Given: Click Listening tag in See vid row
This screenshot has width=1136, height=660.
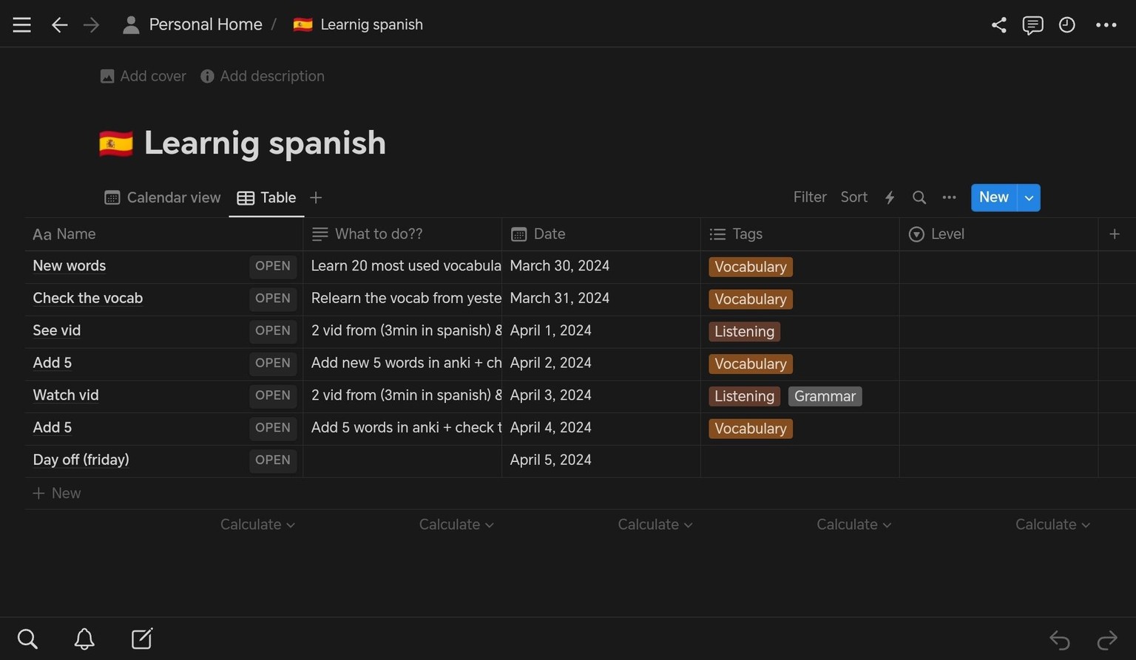Looking at the screenshot, I should (744, 332).
